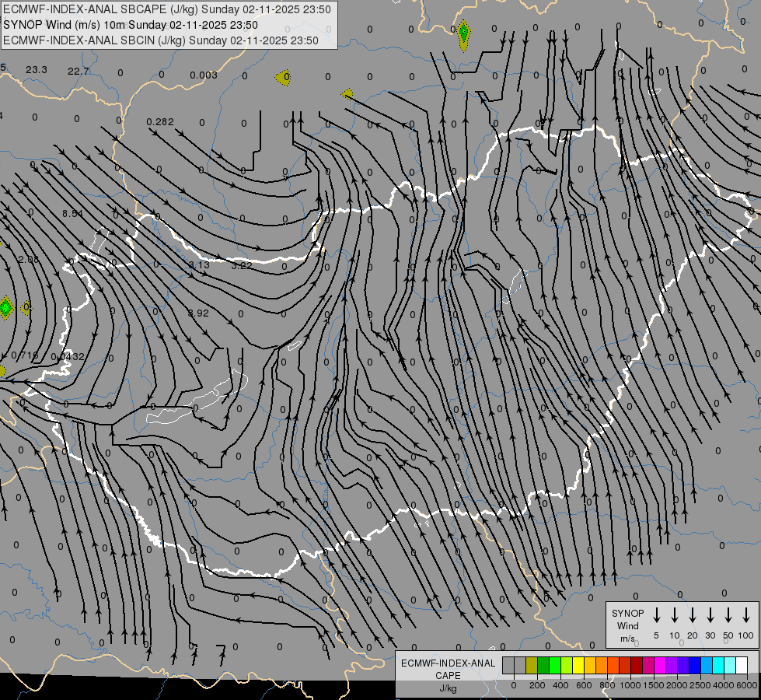
Task: Click the bright green diamond marker at left edge
Action: pyautogui.click(x=5, y=307)
